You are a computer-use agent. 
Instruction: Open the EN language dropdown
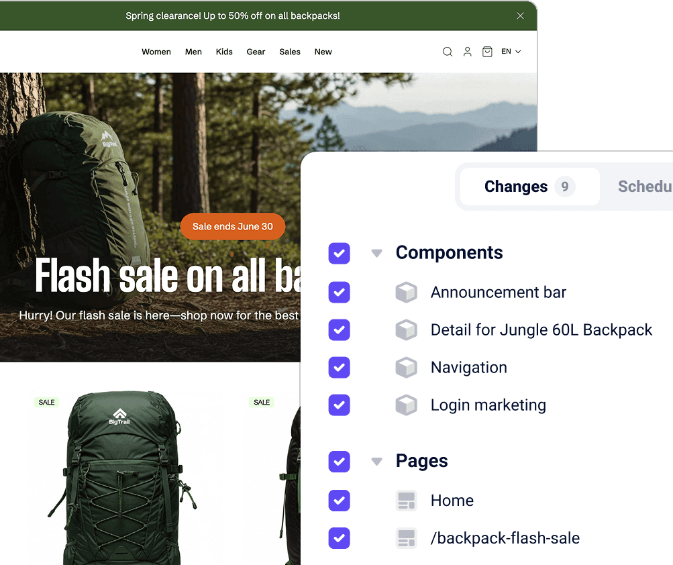(x=510, y=52)
